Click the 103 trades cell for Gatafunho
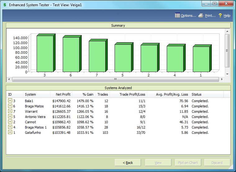This screenshot has width=236, height=172. tap(105, 133)
